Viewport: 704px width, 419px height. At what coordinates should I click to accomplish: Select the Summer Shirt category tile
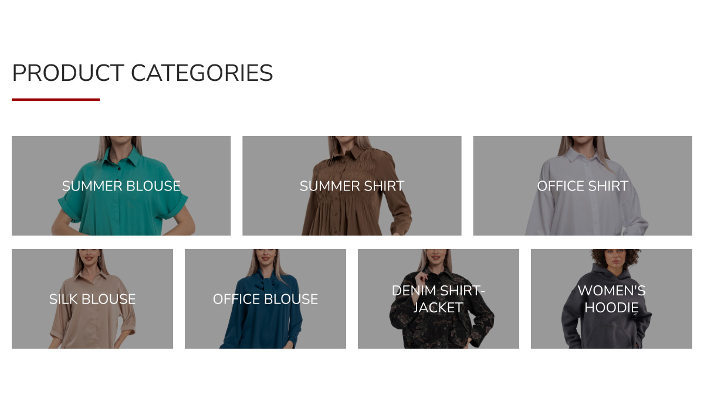coord(351,186)
